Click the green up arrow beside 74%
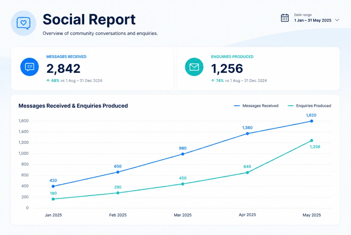This screenshot has width=351, height=235. click(213, 81)
